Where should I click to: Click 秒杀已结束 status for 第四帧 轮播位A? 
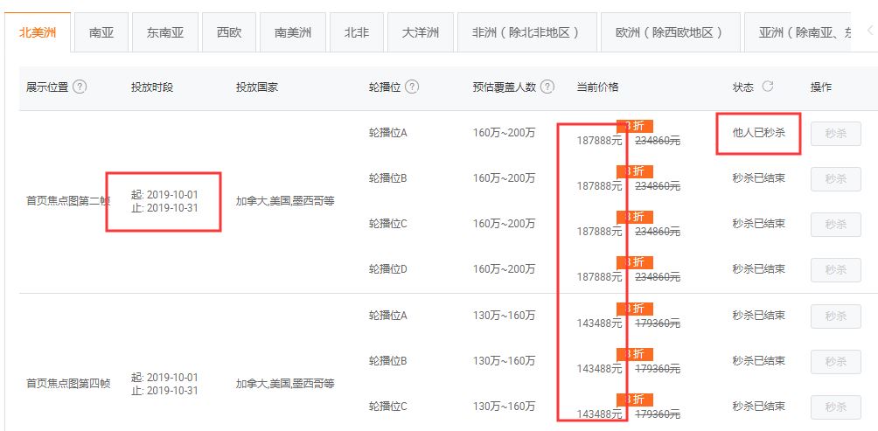(x=759, y=315)
